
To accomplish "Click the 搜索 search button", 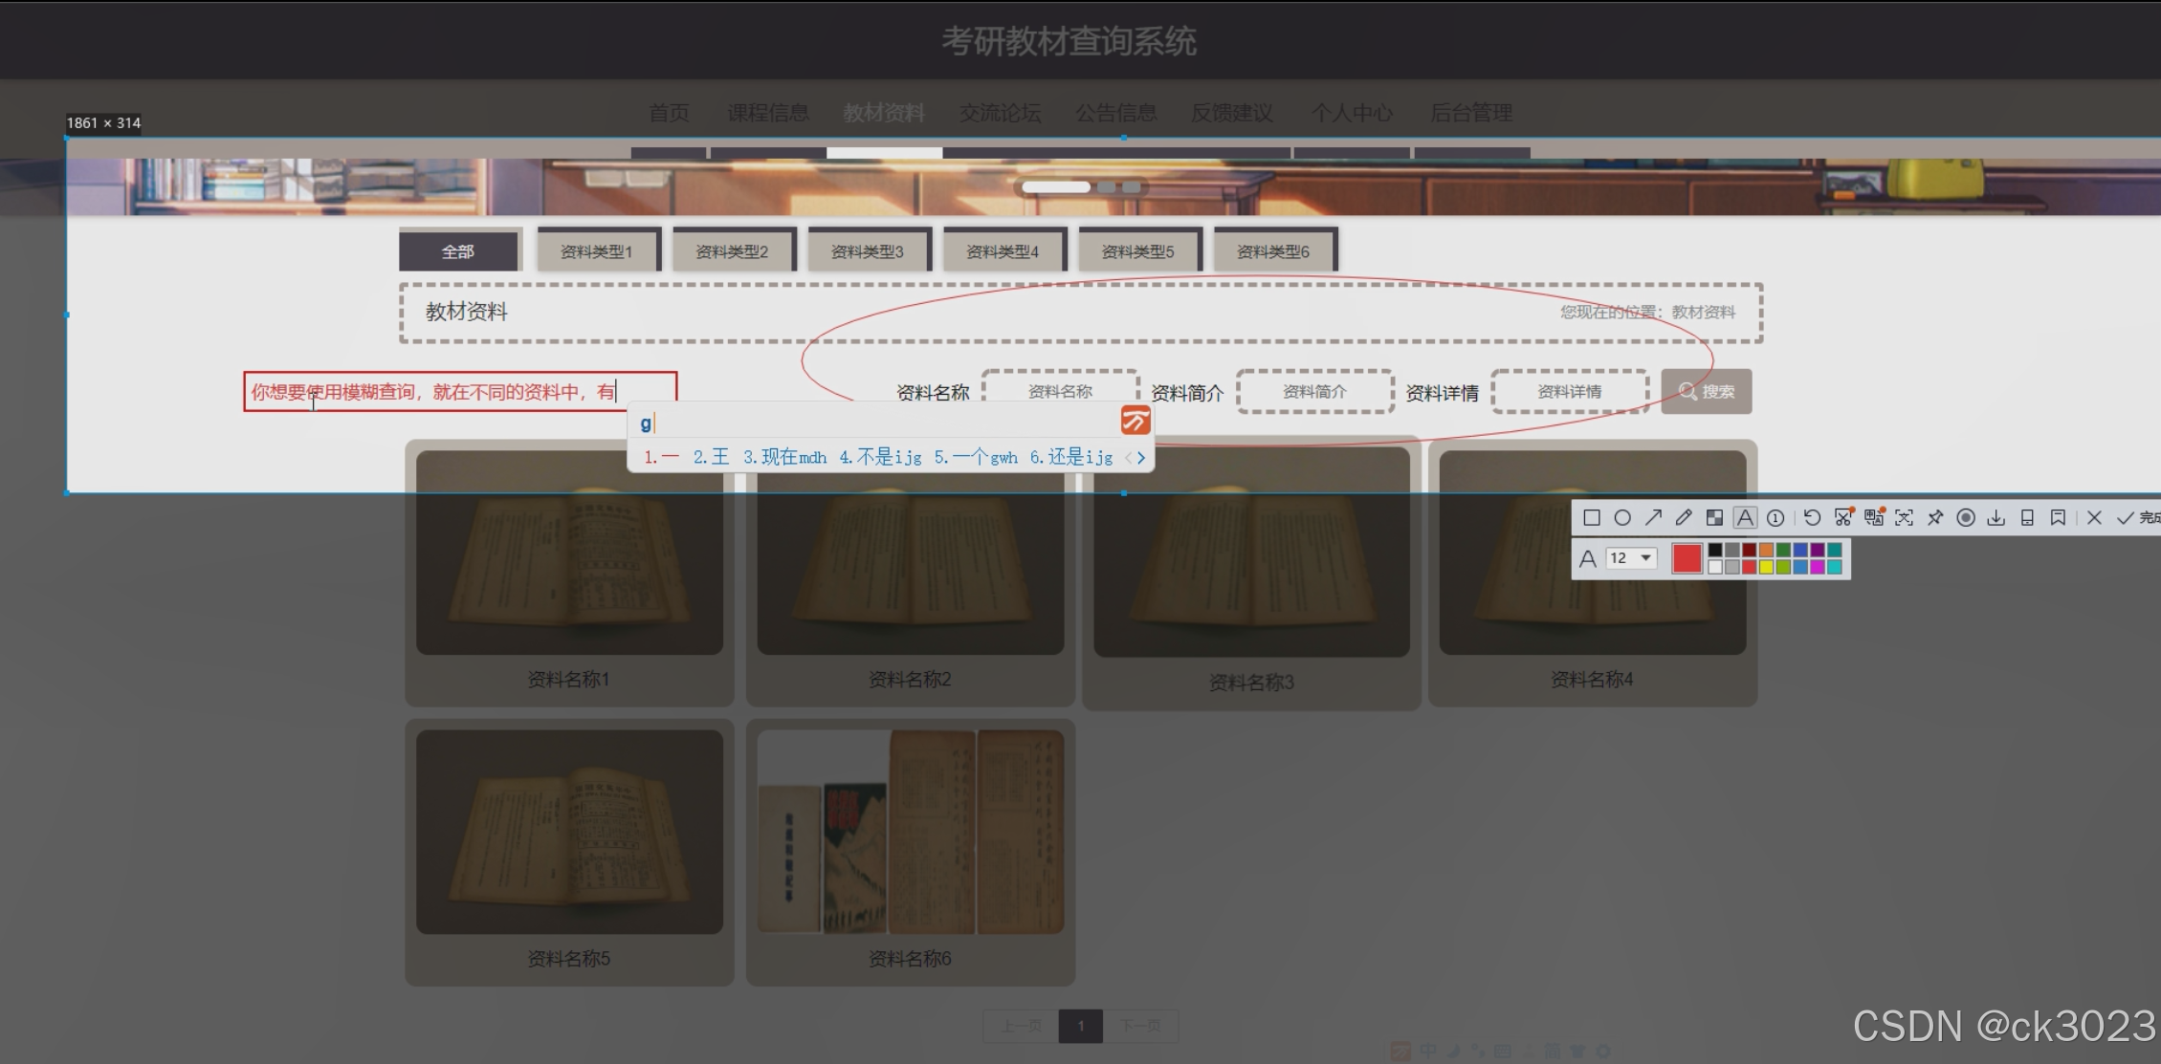I will pyautogui.click(x=1706, y=392).
